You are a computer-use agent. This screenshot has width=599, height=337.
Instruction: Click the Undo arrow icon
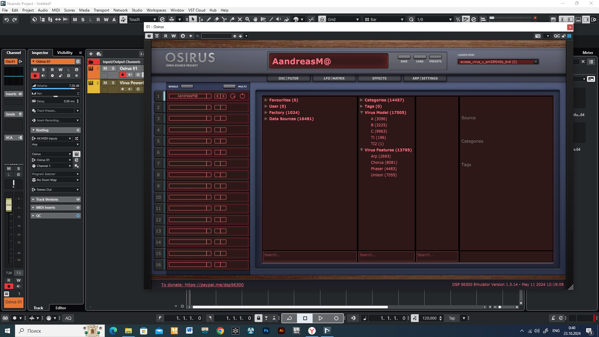click(x=7, y=19)
